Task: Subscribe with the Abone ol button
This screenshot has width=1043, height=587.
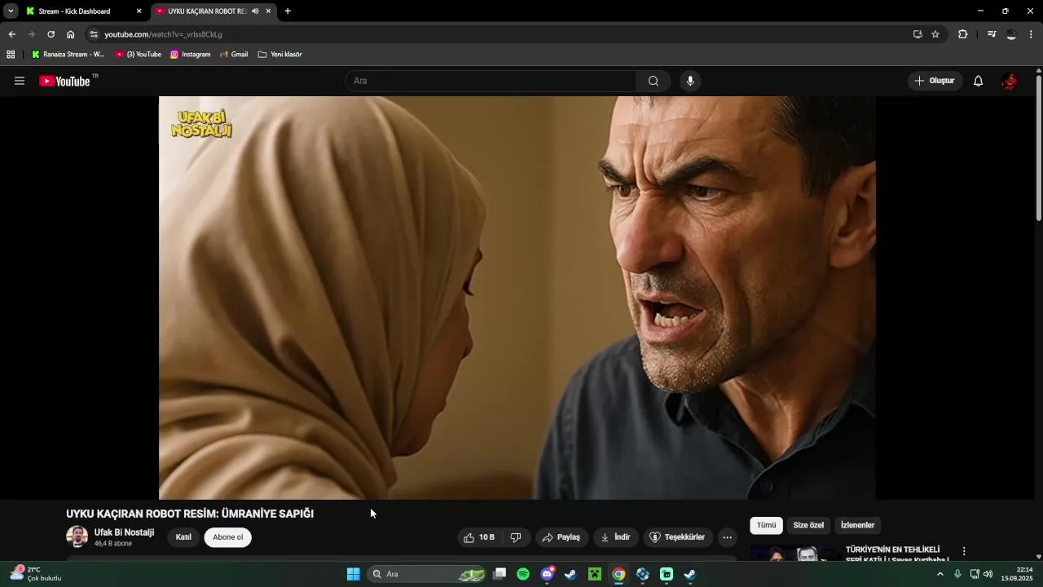Action: [228, 537]
